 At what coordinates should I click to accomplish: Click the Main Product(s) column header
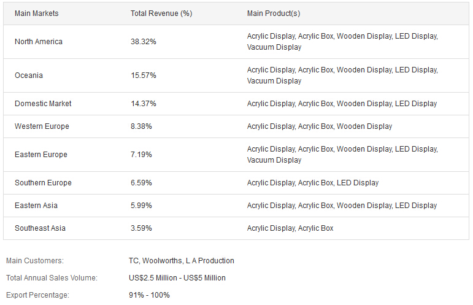(x=274, y=14)
